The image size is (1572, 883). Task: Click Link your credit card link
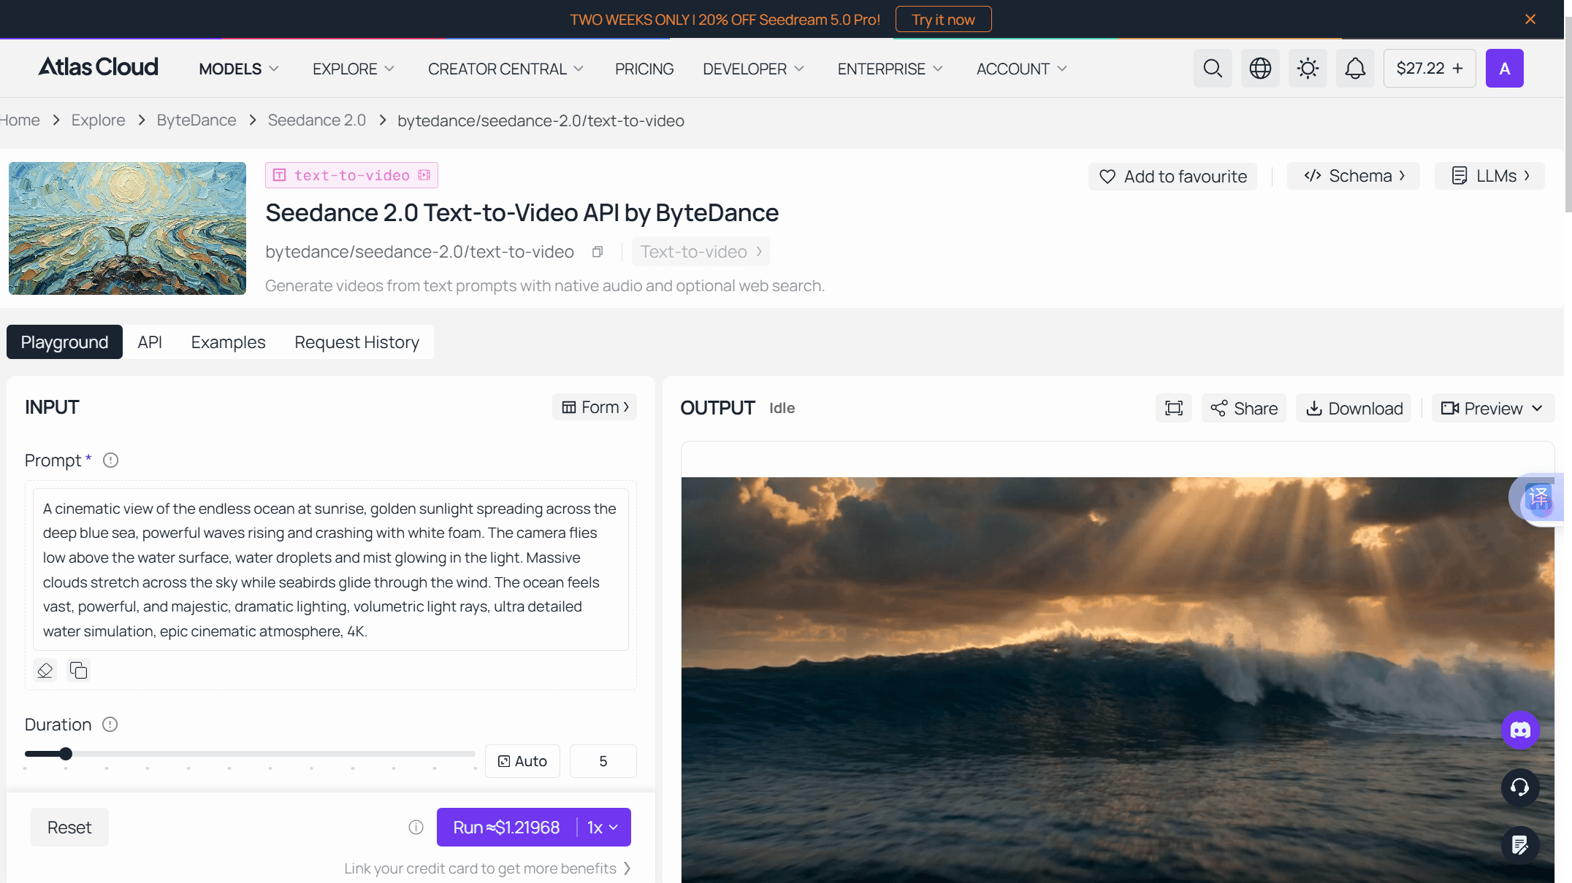(487, 868)
